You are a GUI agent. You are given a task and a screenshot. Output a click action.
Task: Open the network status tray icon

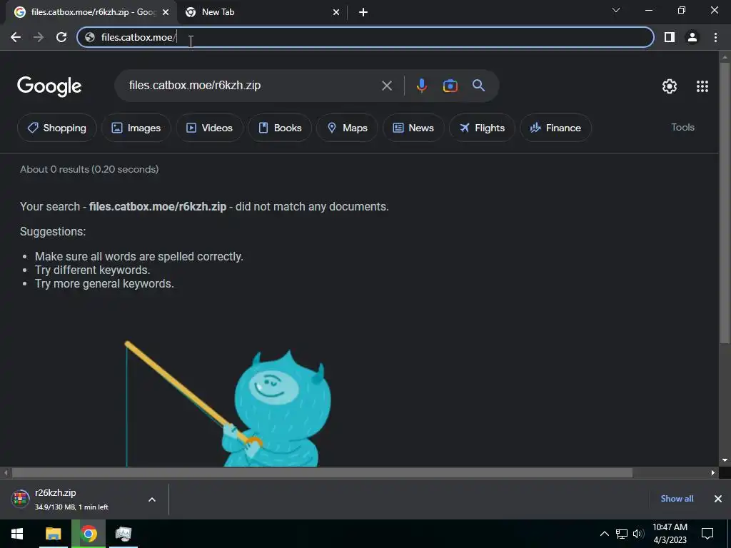point(622,534)
